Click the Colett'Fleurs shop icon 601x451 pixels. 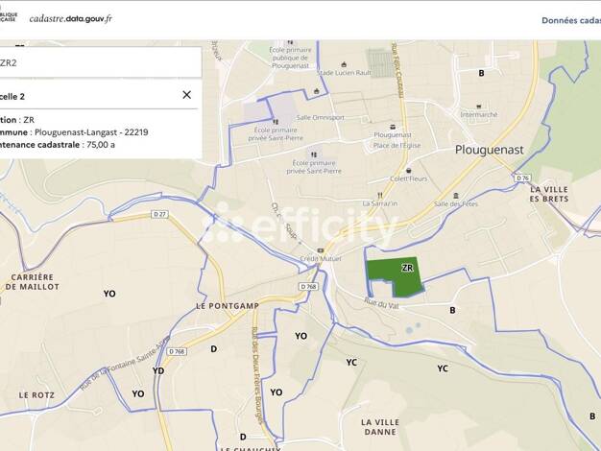pyautogui.click(x=408, y=170)
